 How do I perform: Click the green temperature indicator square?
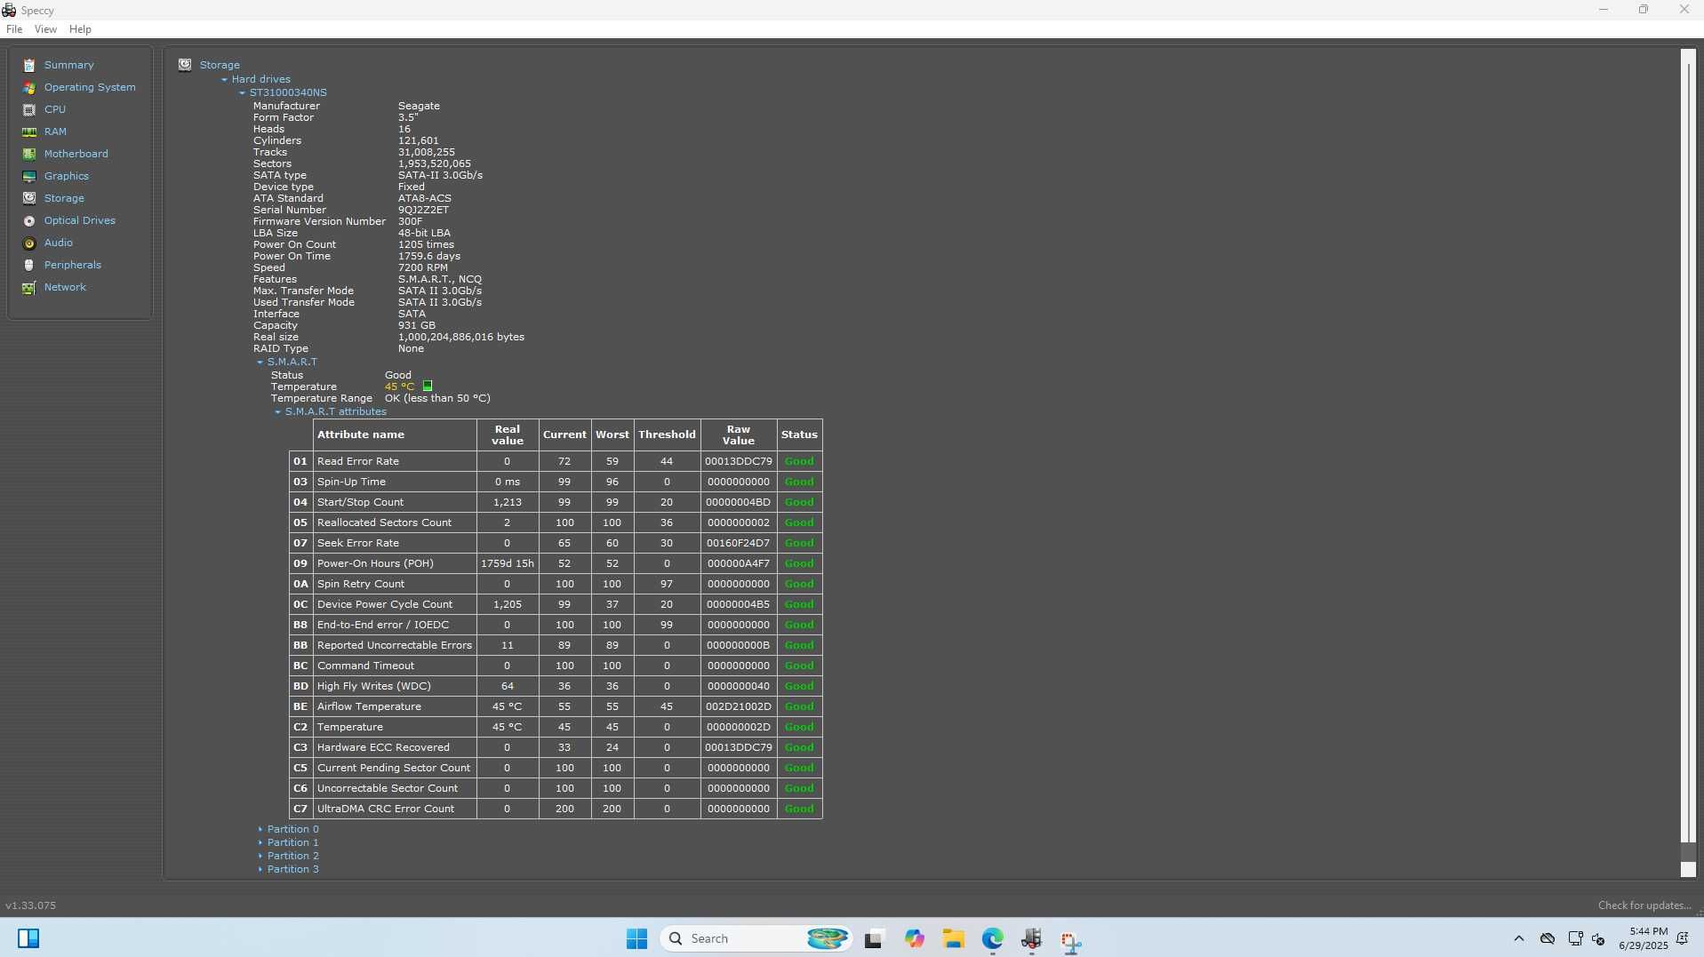pos(428,387)
